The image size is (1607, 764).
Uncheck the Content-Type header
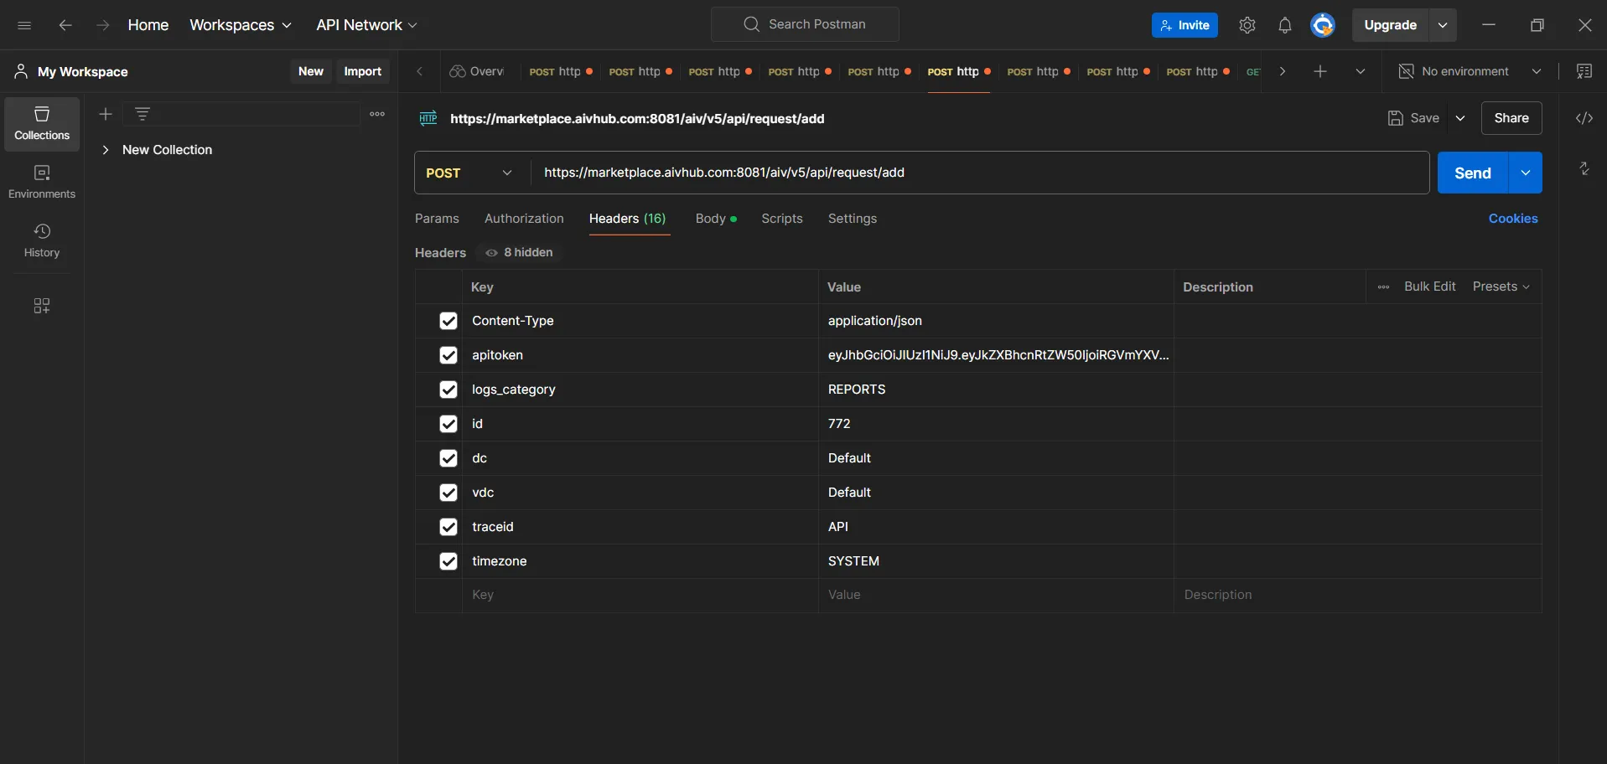[448, 321]
